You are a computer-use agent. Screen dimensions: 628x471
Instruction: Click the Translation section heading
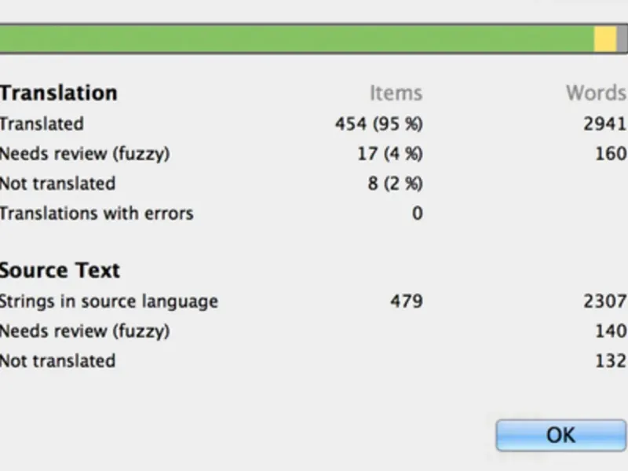click(59, 93)
